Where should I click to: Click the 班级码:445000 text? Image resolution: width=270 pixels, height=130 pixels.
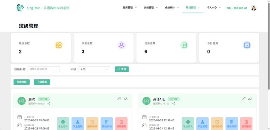pos(36,104)
